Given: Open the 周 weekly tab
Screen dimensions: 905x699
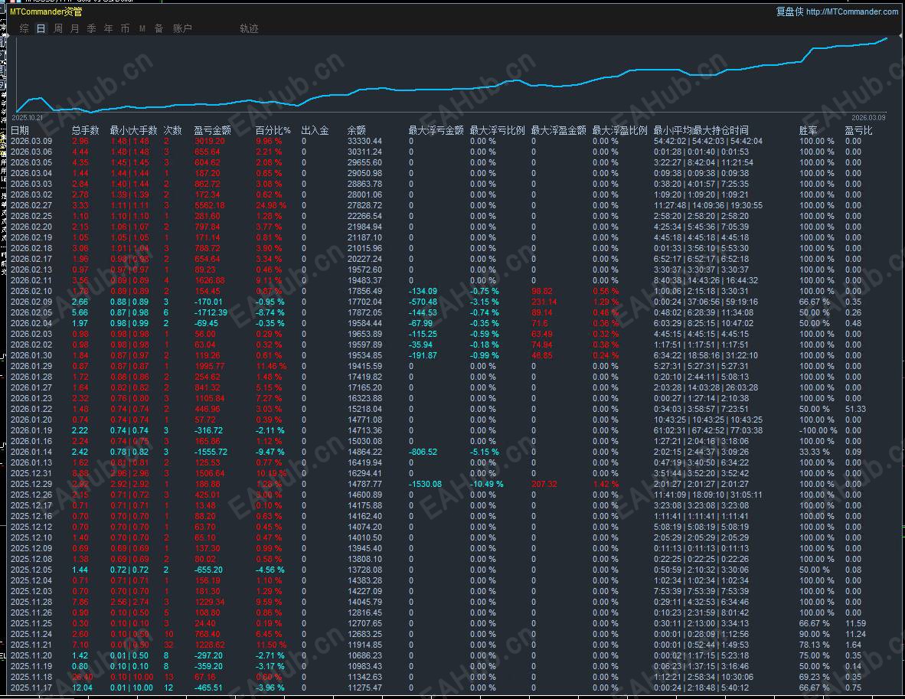Looking at the screenshot, I should [x=58, y=28].
